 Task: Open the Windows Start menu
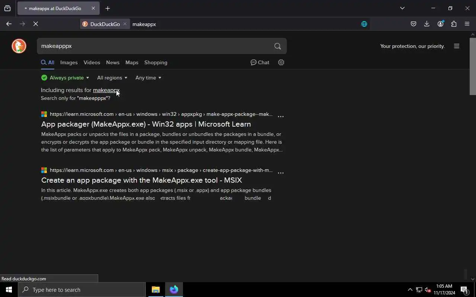(9, 290)
